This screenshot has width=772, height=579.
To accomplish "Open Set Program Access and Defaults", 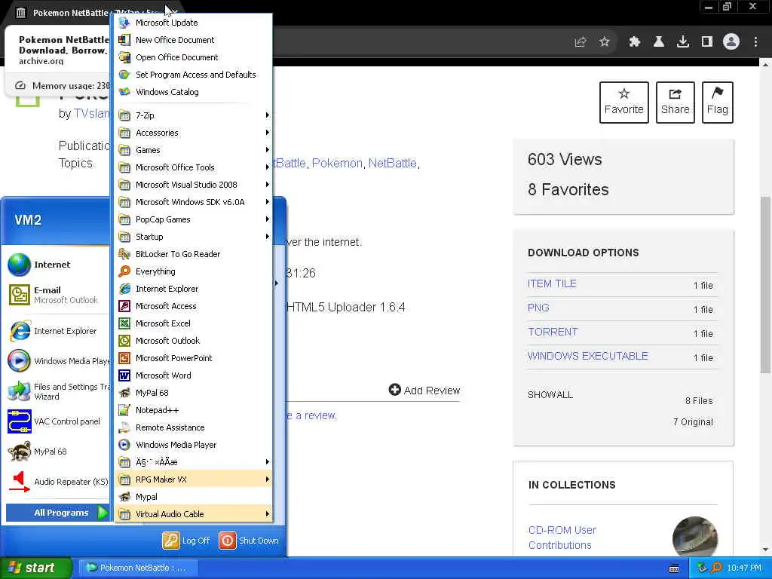I will coord(194,75).
